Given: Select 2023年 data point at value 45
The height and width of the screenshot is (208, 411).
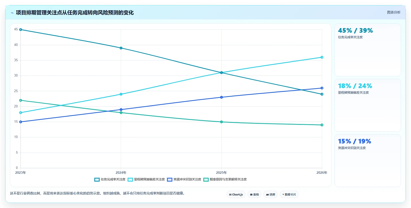Looking at the screenshot, I should click(x=20, y=30).
